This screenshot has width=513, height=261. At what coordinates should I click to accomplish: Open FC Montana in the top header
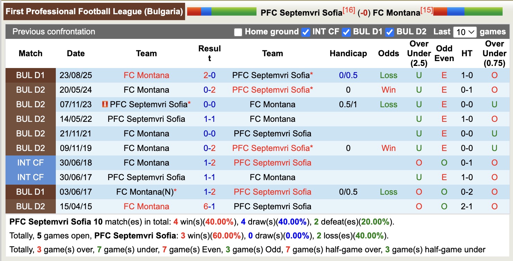pyautogui.click(x=397, y=13)
